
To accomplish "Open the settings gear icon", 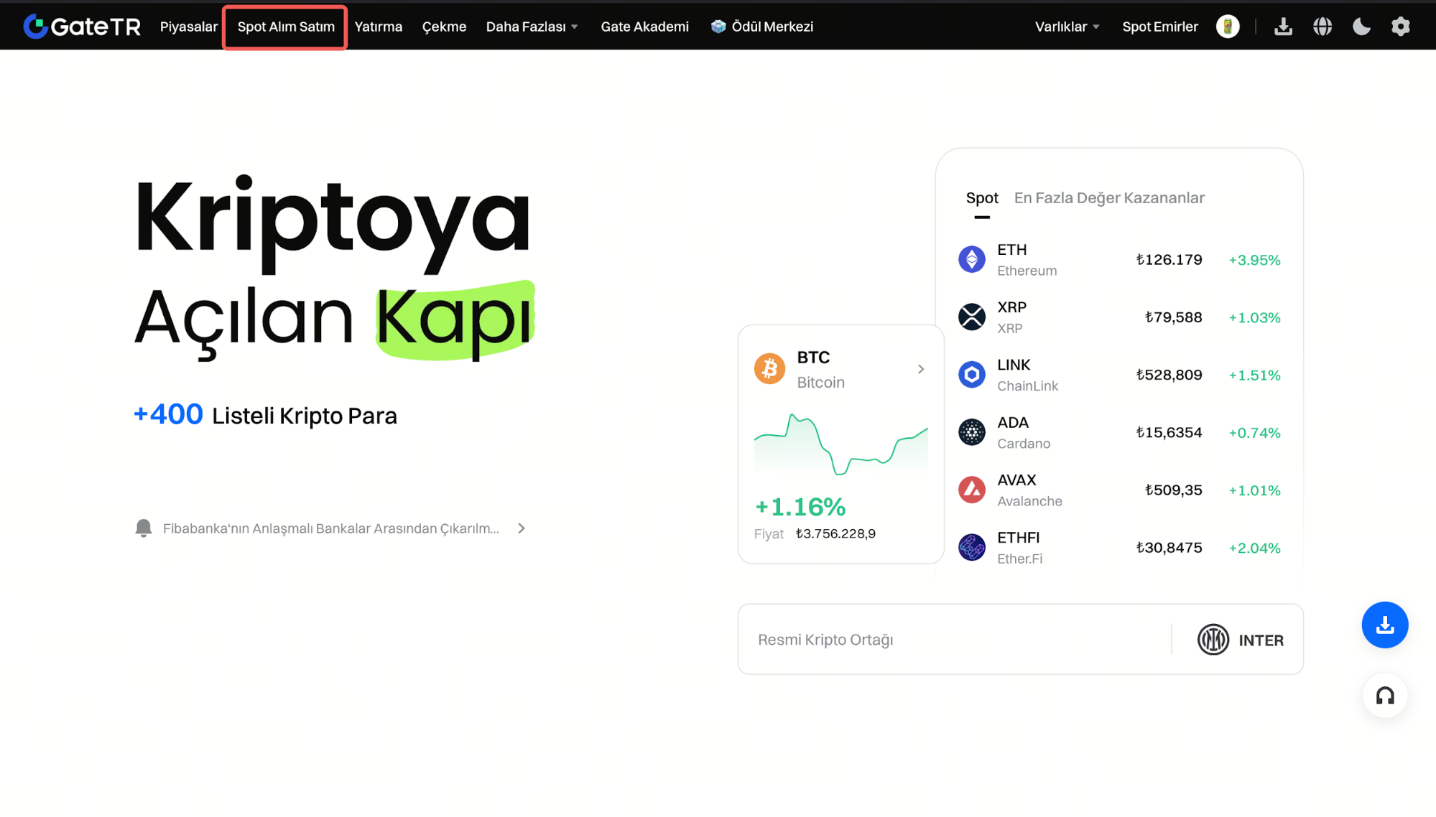I will click(x=1401, y=27).
